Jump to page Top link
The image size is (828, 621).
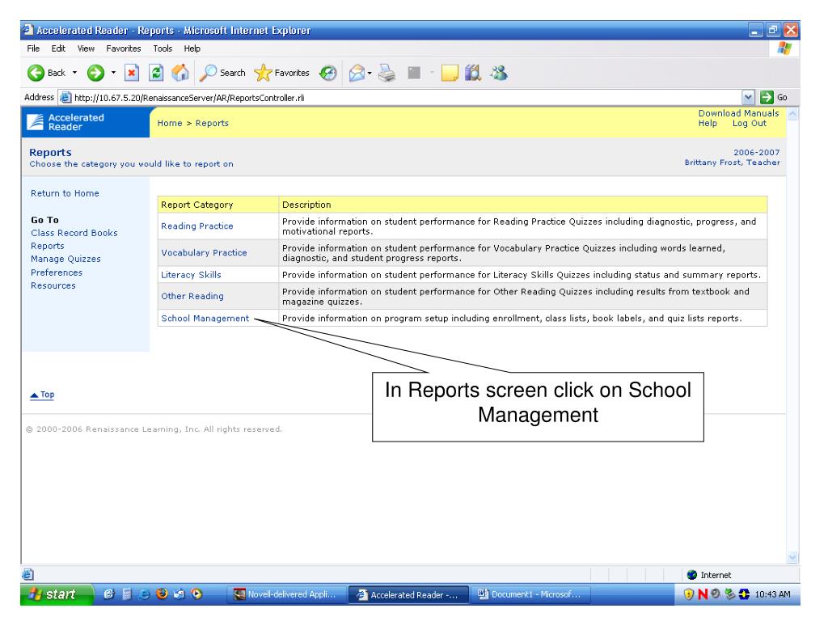(42, 395)
